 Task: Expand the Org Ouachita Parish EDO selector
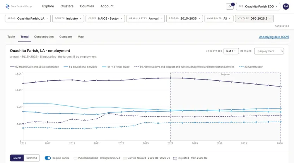258,6
